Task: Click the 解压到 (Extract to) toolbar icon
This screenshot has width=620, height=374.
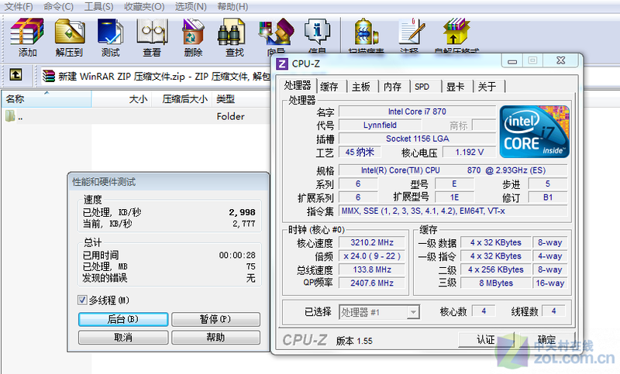Action: [70, 32]
